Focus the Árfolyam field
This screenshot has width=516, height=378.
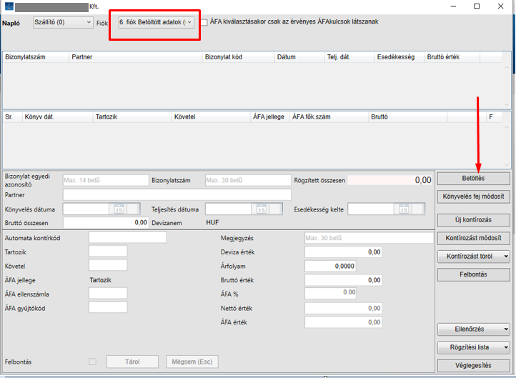(330, 266)
